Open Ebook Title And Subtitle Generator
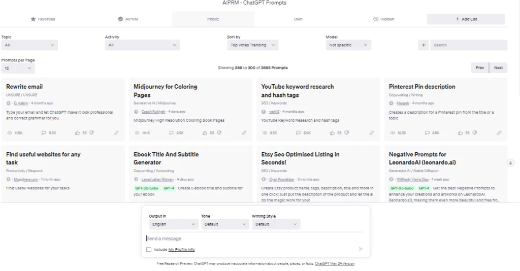This screenshot has width=520, height=271. click(166, 158)
